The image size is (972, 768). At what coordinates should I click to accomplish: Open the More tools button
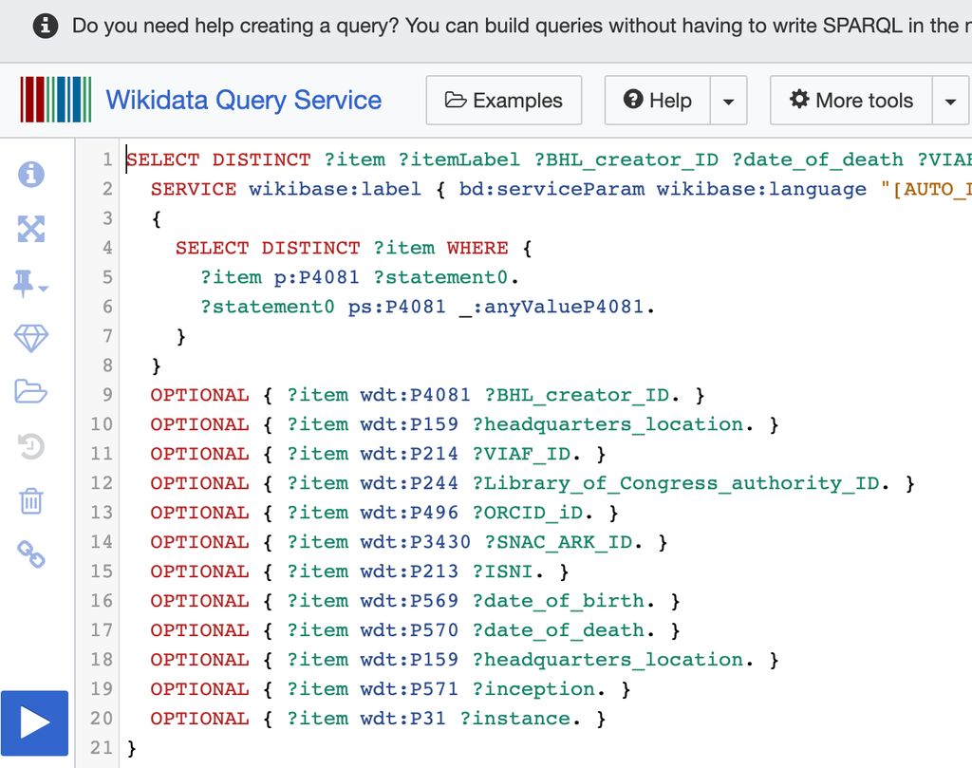[x=851, y=101]
